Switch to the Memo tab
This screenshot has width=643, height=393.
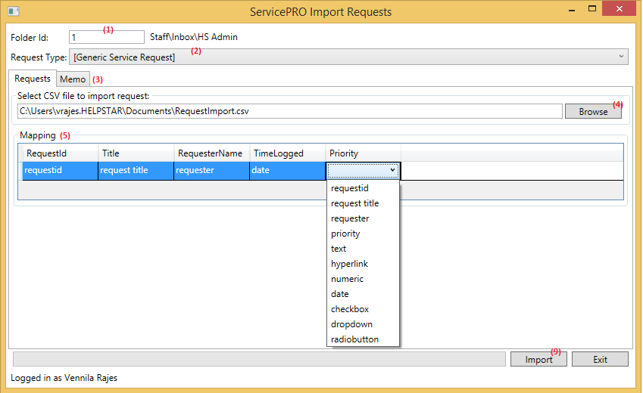pyautogui.click(x=73, y=79)
